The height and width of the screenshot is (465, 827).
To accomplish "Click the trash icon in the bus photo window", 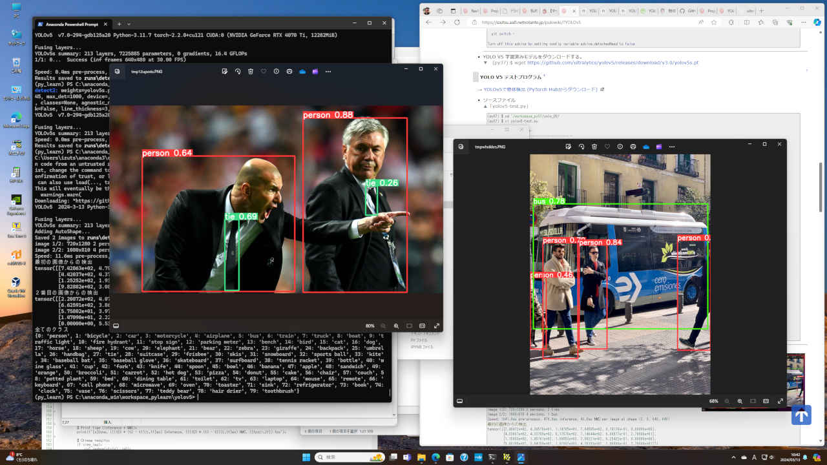I will (594, 147).
